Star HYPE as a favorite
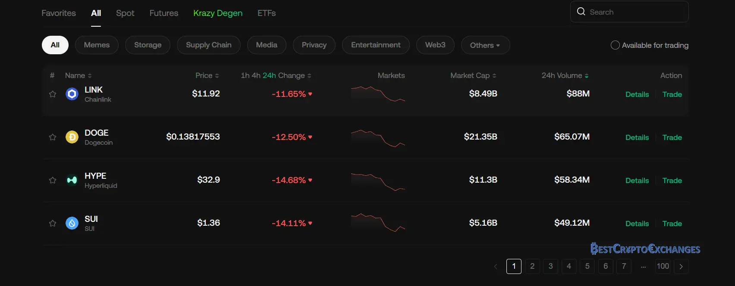Image resolution: width=735 pixels, height=286 pixels. 53,180
